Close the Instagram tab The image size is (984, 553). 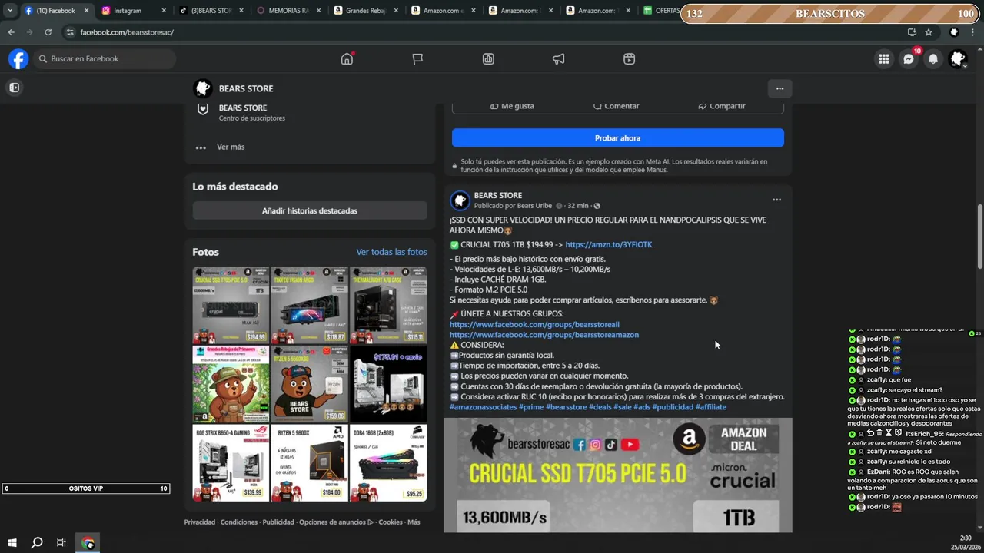click(x=164, y=11)
